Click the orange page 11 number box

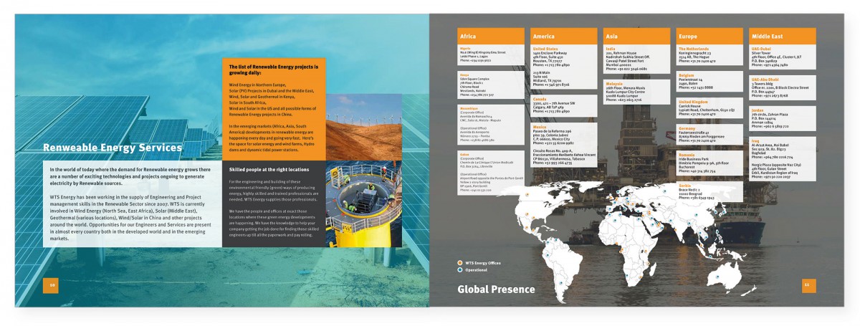[806, 284]
